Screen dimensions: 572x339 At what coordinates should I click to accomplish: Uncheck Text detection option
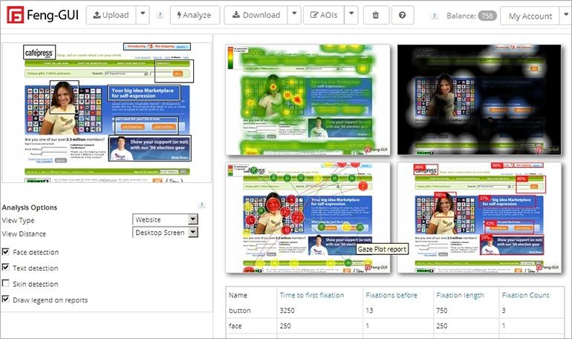(7, 268)
